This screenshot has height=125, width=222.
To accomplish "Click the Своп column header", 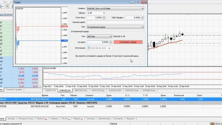I will pos(199,95).
